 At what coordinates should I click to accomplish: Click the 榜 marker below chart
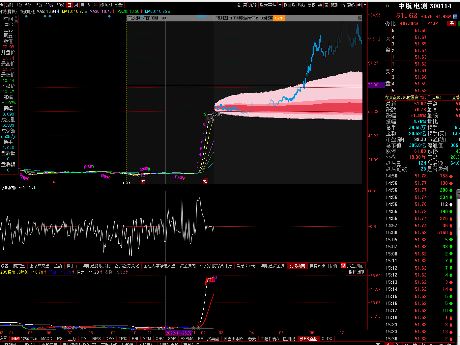tap(205, 181)
